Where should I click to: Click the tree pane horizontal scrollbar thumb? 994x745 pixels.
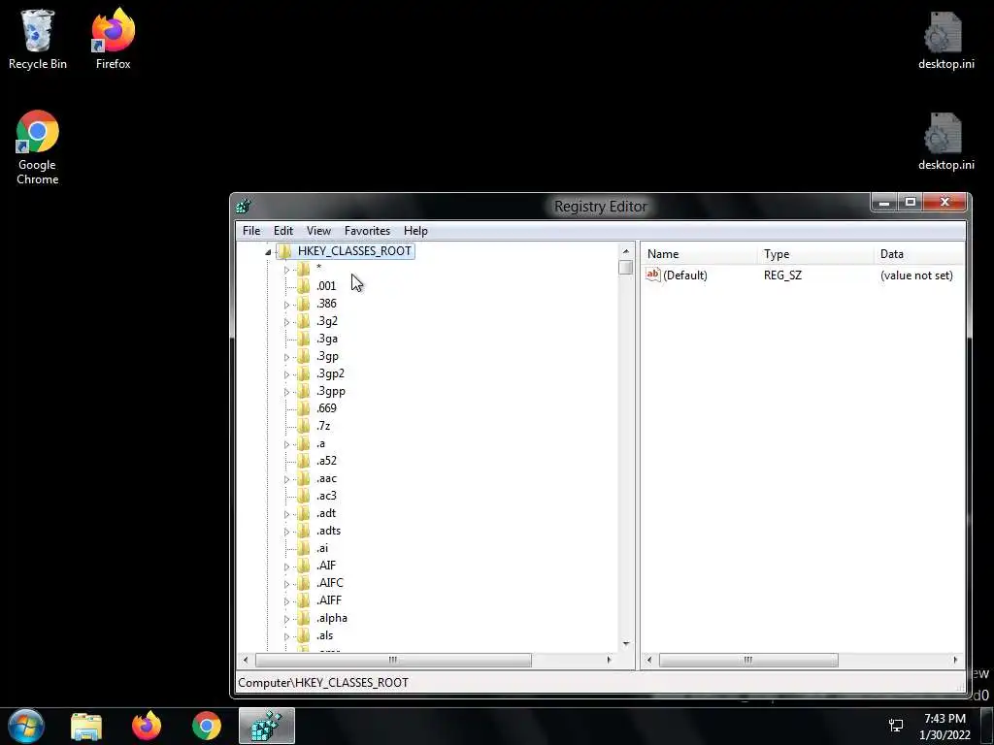[393, 660]
